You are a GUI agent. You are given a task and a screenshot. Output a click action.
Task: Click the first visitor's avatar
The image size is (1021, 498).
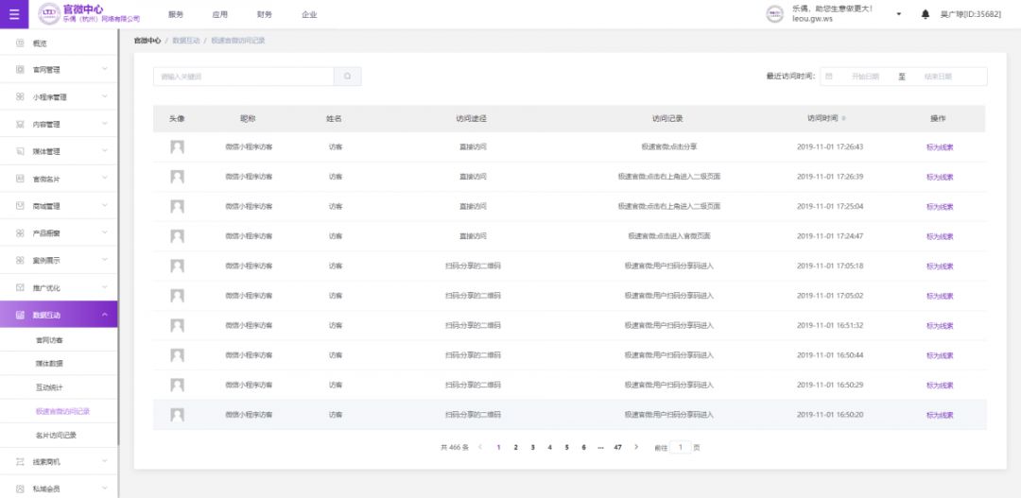[x=177, y=147]
